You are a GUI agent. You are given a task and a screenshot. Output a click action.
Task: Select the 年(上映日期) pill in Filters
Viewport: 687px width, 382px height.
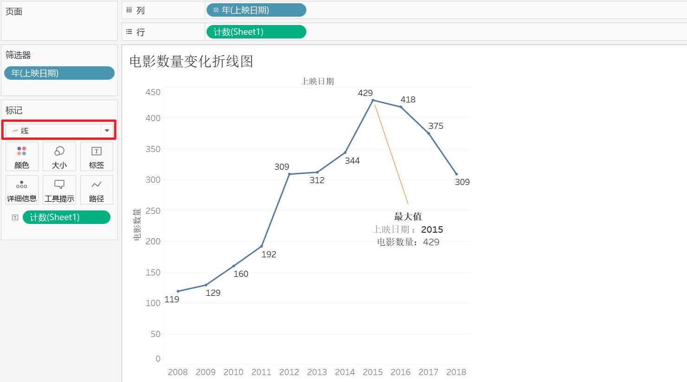coord(59,73)
